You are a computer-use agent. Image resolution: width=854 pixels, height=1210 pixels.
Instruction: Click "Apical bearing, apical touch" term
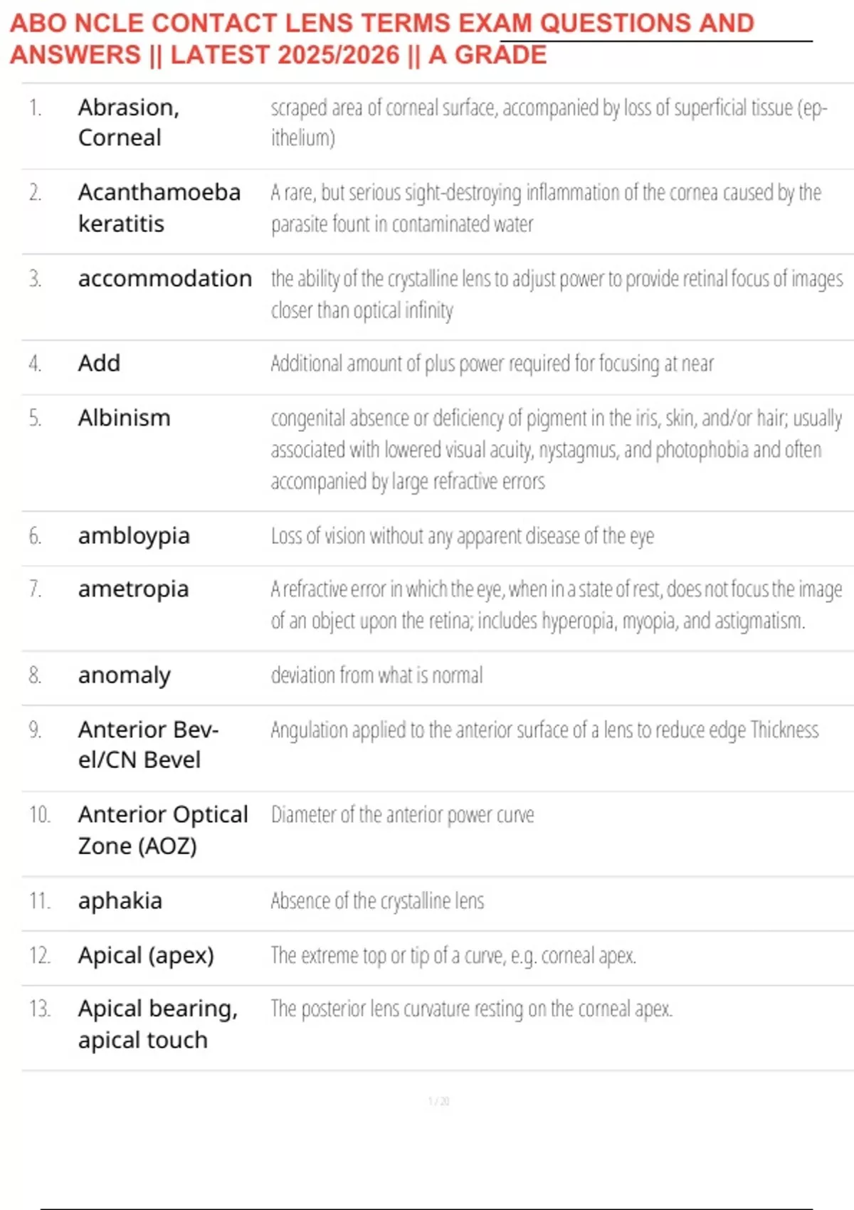coord(157,1024)
